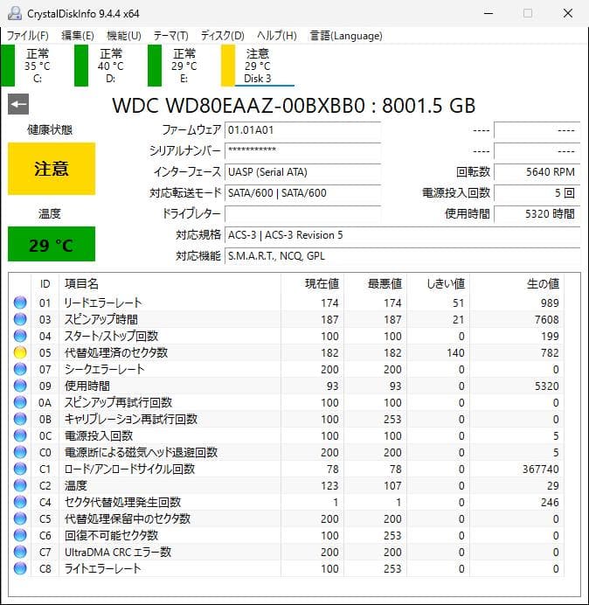589x605 pixels.
Task: Click status orb for C0 電源断による磁気ヘッド退避回数
Action: click(x=20, y=452)
